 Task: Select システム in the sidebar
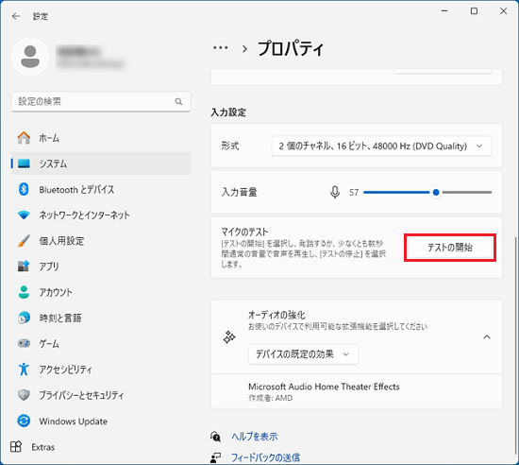(x=101, y=164)
